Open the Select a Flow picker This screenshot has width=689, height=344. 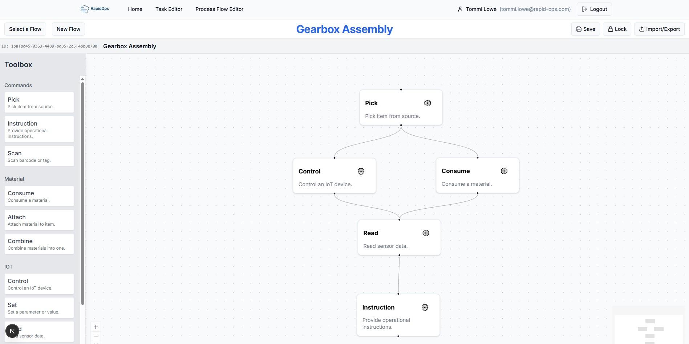25,29
